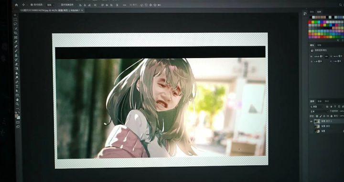This screenshot has width=344, height=182.
Task: Select the Path Selection tool
Action: tap(17, 91)
